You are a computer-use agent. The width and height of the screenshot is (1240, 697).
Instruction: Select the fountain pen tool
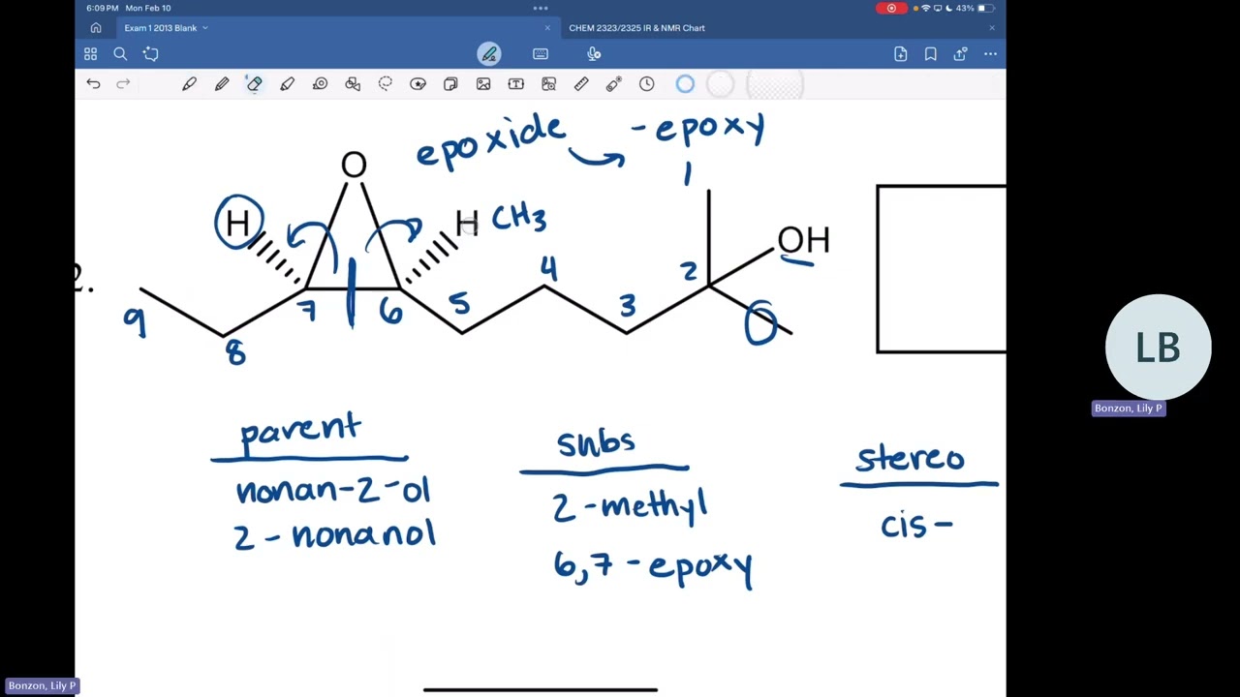[189, 84]
